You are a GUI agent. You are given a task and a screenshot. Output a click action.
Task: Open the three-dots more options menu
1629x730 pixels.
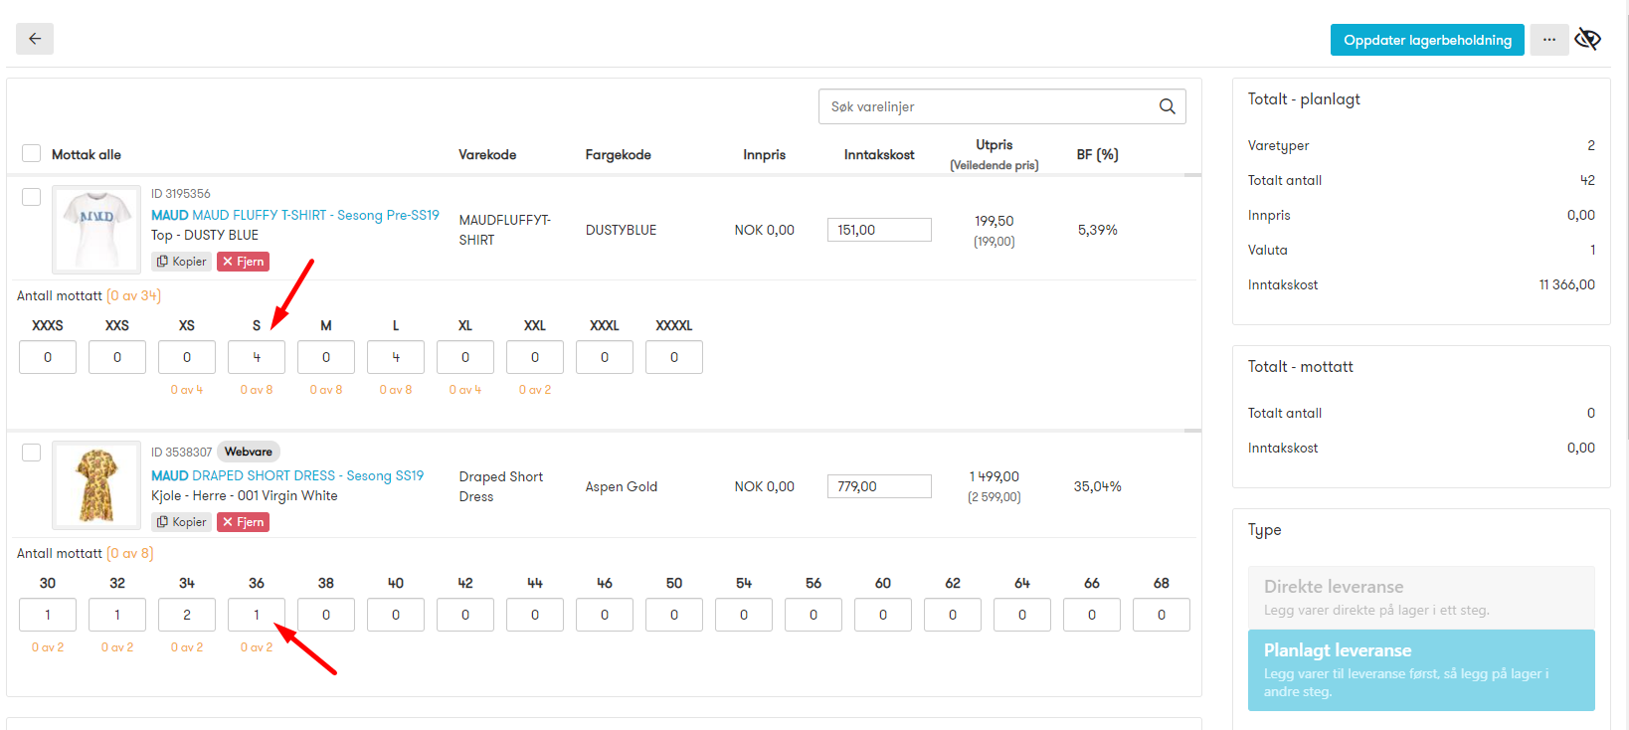click(x=1549, y=40)
